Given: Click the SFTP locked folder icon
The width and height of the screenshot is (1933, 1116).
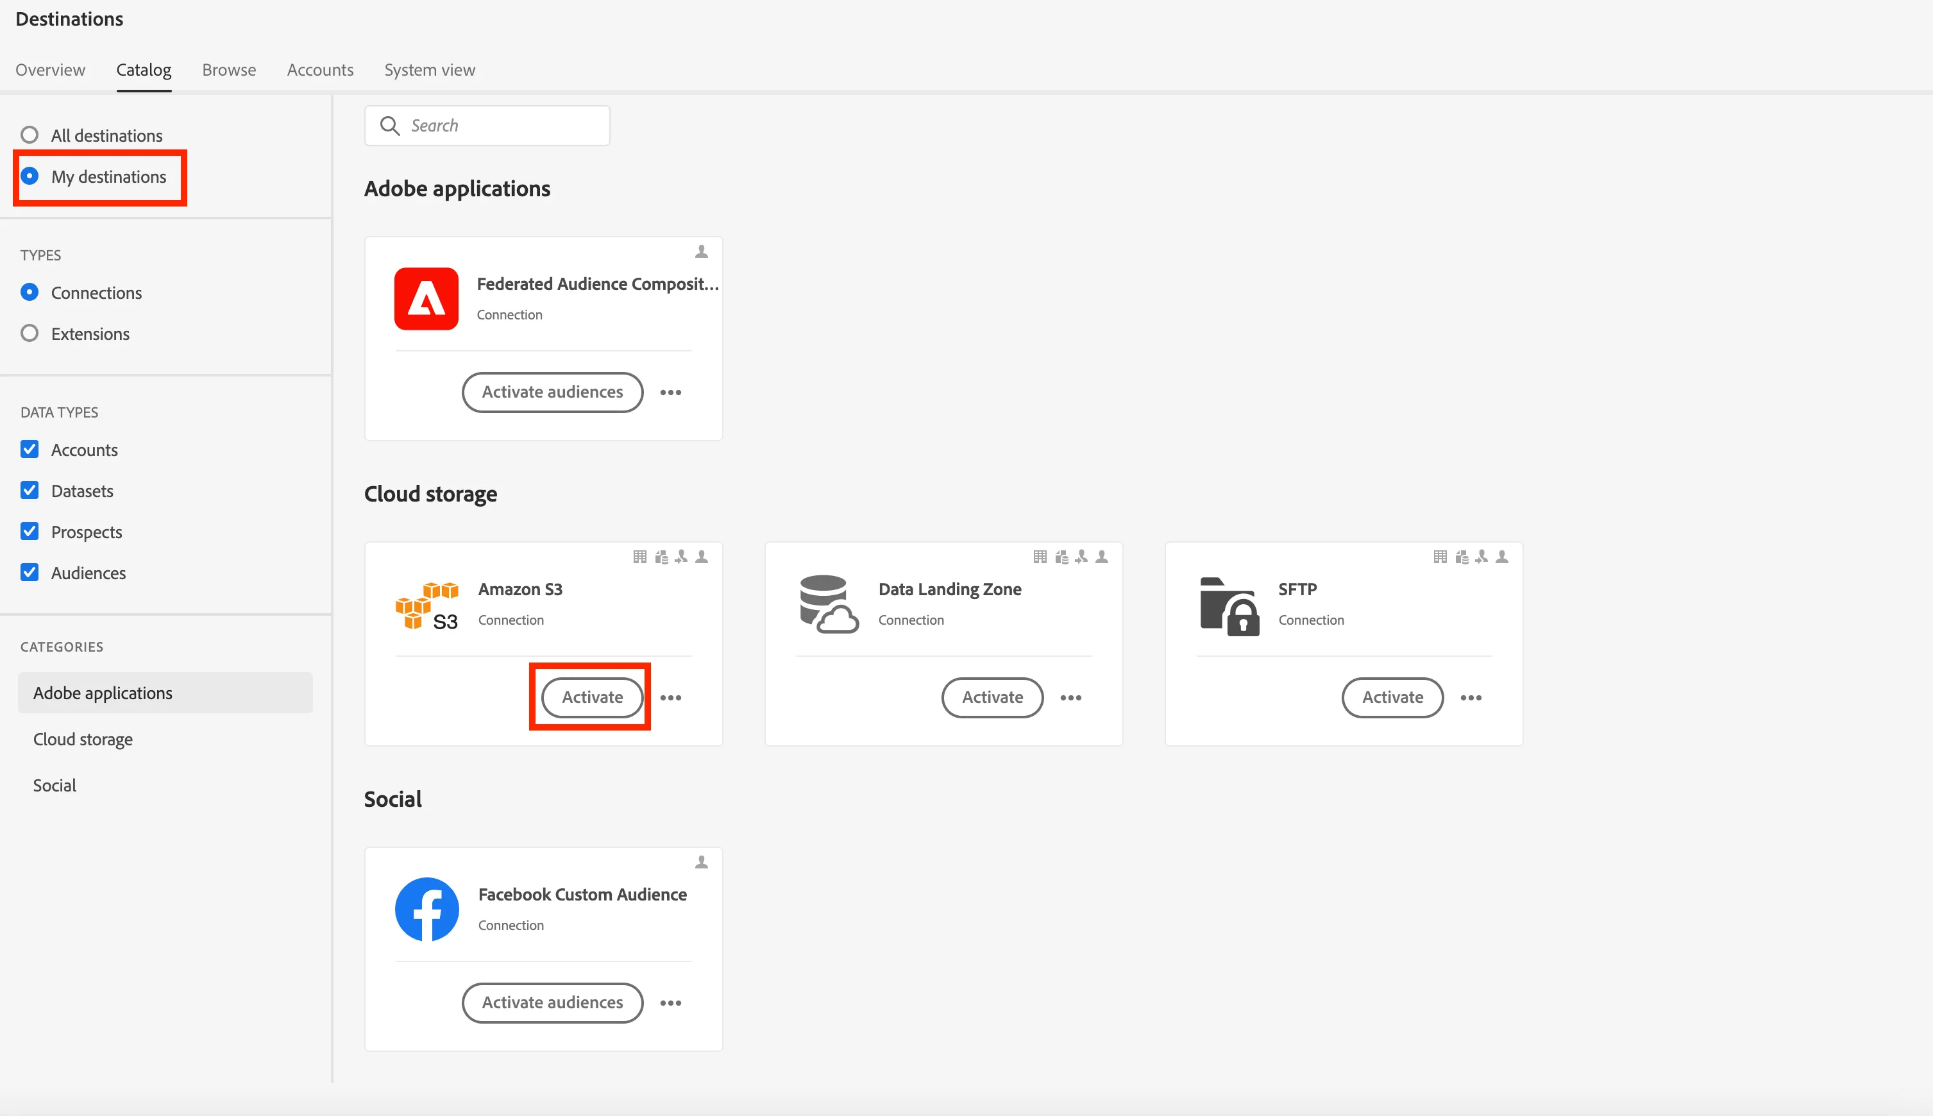Looking at the screenshot, I should coord(1229,606).
